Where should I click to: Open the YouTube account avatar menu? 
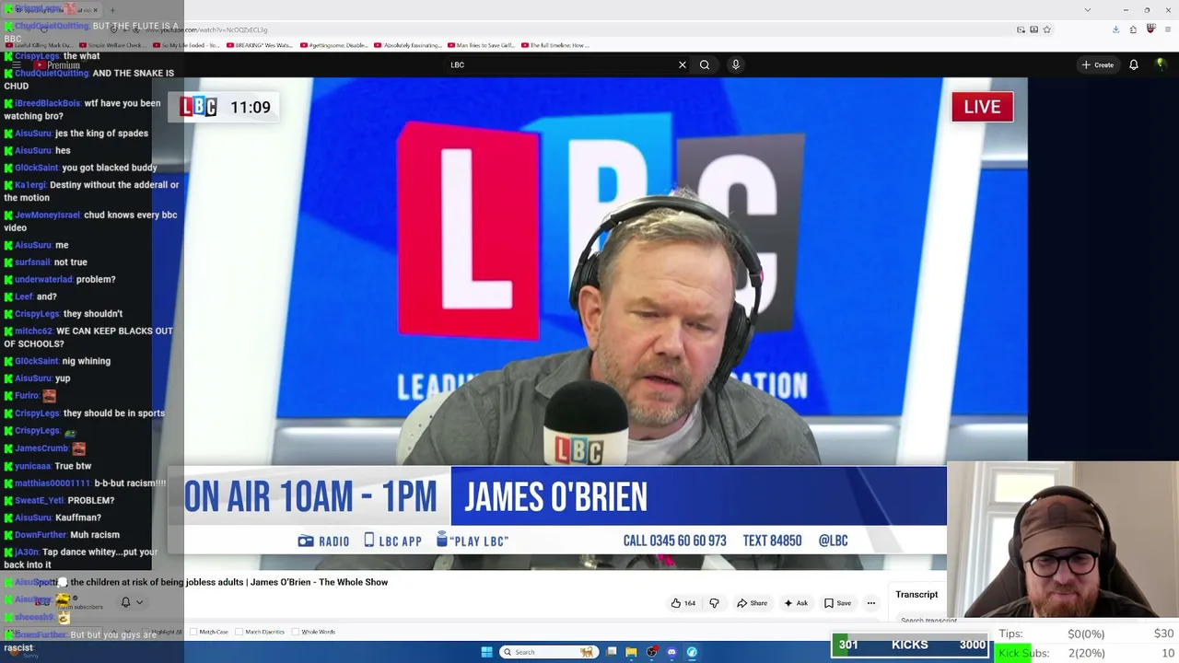click(1161, 64)
